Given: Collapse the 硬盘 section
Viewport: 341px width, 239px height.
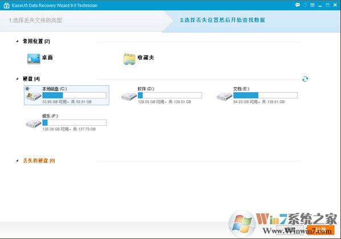Looking at the screenshot, I should (17, 79).
